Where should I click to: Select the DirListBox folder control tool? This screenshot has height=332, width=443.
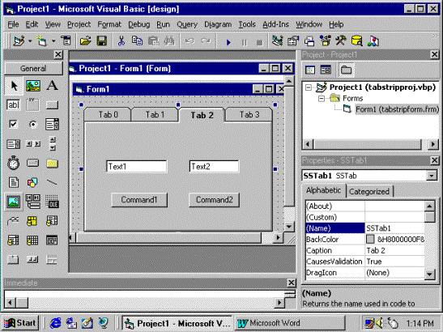click(52, 164)
